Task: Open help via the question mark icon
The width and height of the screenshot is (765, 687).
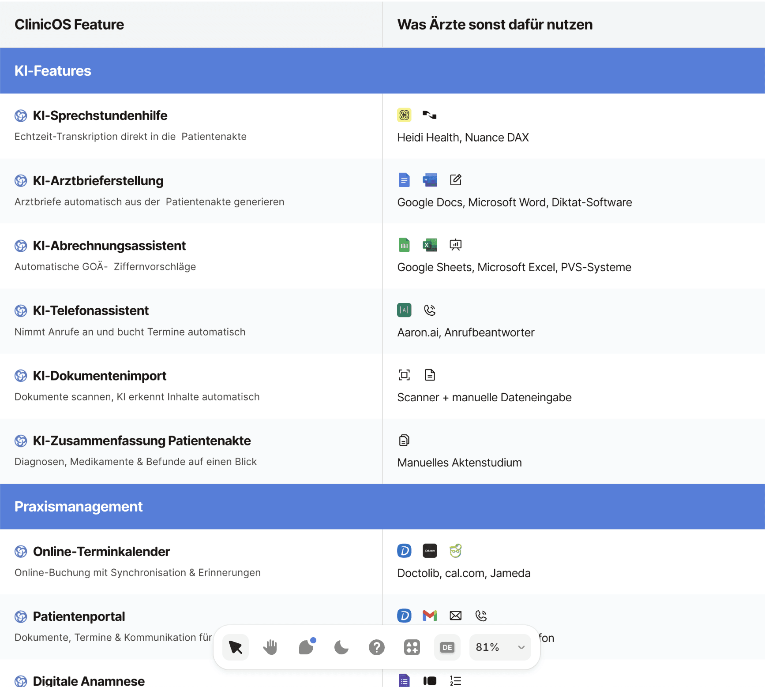Action: pos(377,647)
